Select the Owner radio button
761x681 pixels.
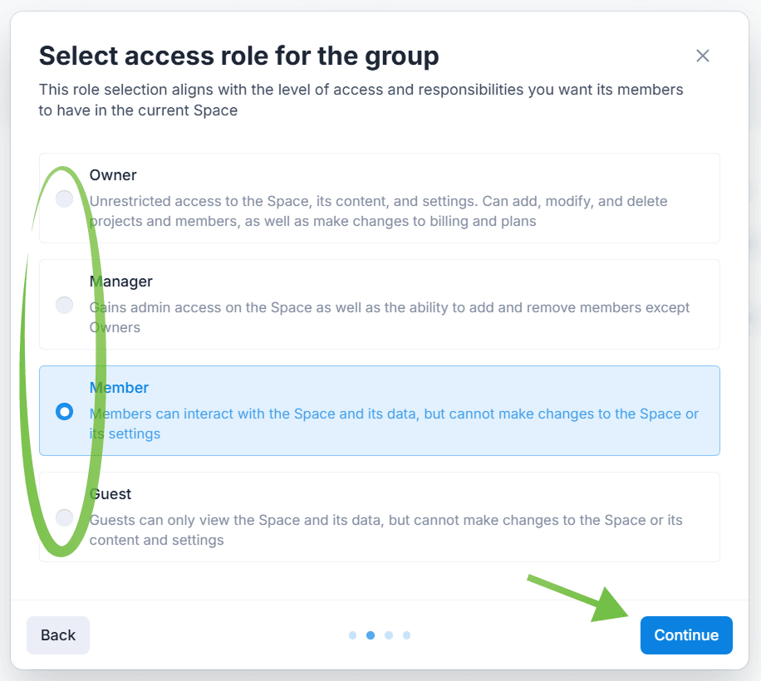point(64,198)
